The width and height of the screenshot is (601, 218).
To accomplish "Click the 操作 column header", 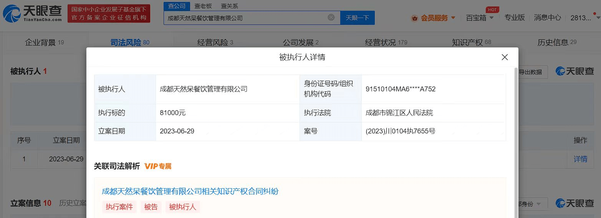I will point(580,140).
